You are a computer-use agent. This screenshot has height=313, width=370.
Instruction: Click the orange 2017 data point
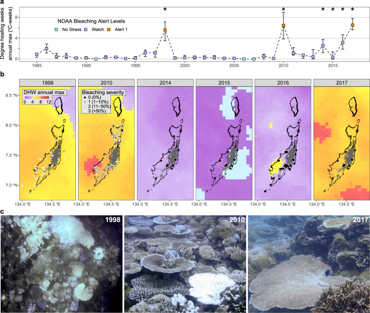click(352, 25)
